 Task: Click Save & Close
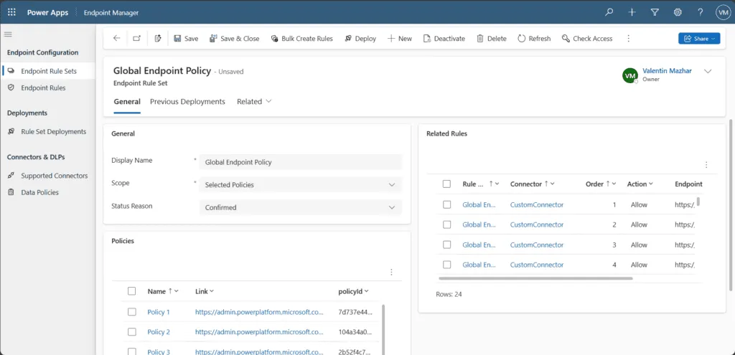point(235,39)
